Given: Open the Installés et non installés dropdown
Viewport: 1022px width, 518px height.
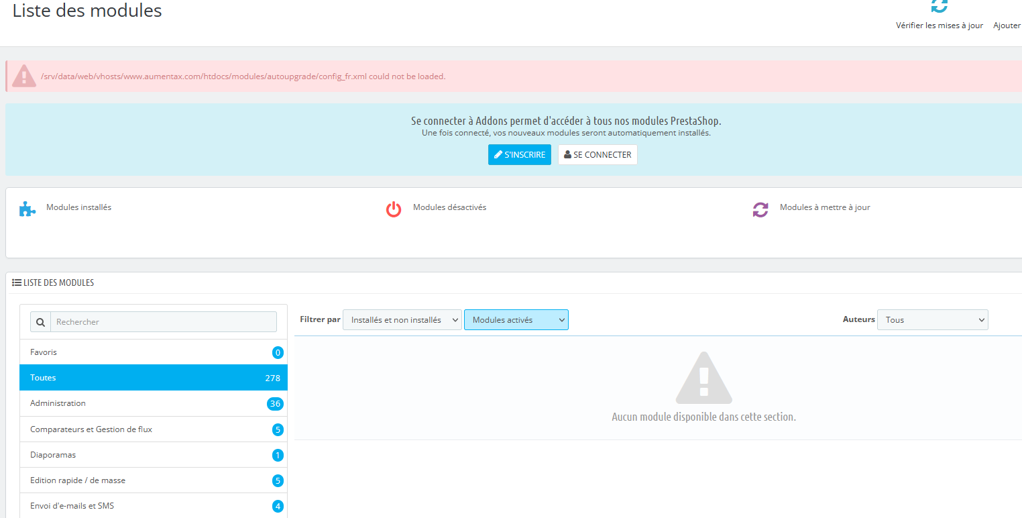Looking at the screenshot, I should coord(402,320).
